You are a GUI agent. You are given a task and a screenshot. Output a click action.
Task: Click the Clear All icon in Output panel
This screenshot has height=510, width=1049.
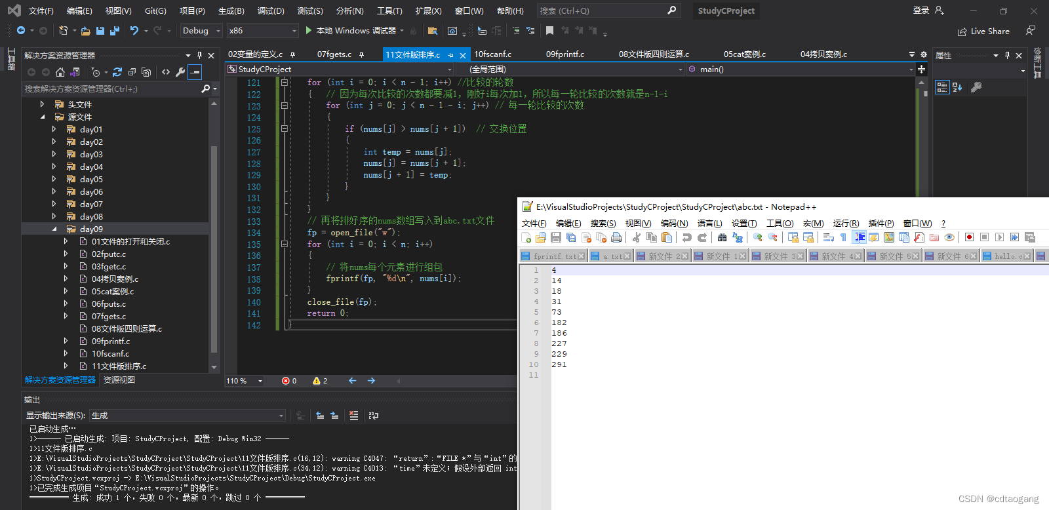pyautogui.click(x=354, y=416)
